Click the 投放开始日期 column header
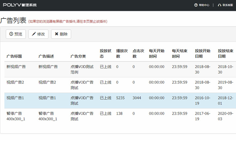This screenshot has height=147, width=236. click(202, 54)
